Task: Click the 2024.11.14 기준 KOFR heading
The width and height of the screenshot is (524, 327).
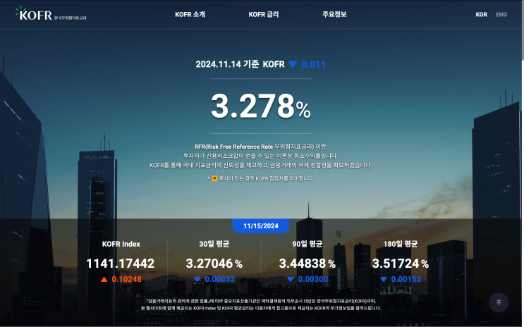Action: pyautogui.click(x=240, y=64)
